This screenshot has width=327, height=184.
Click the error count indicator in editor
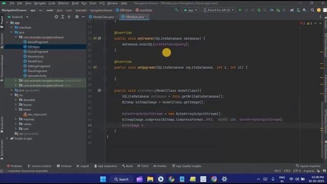(302, 23)
